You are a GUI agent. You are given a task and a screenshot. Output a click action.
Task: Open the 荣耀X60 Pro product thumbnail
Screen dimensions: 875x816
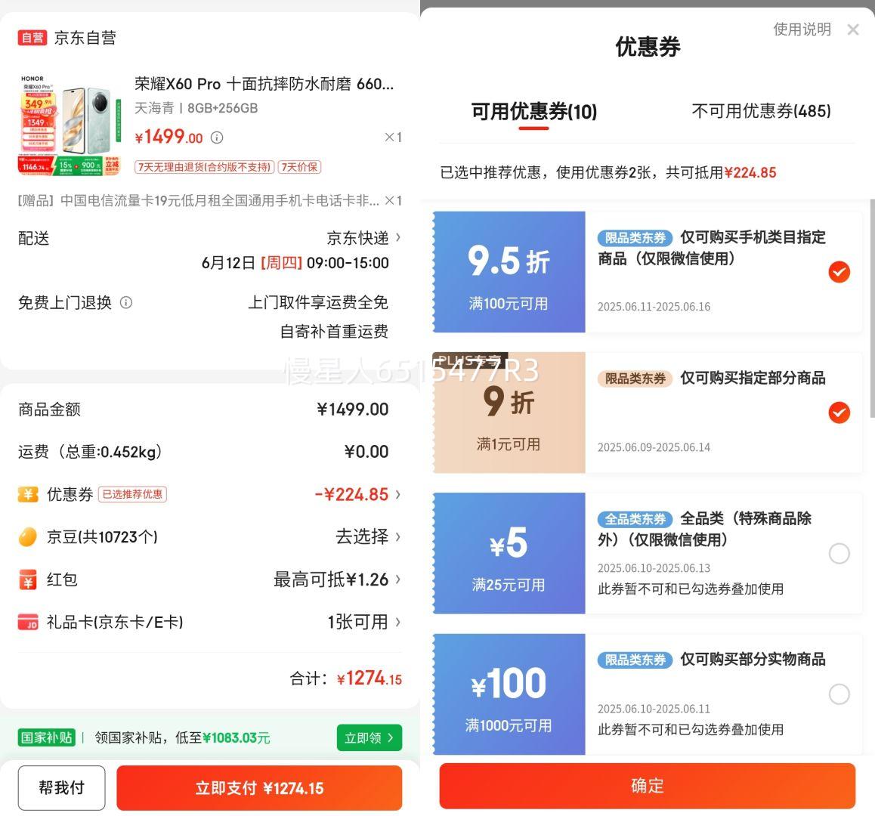pos(70,125)
